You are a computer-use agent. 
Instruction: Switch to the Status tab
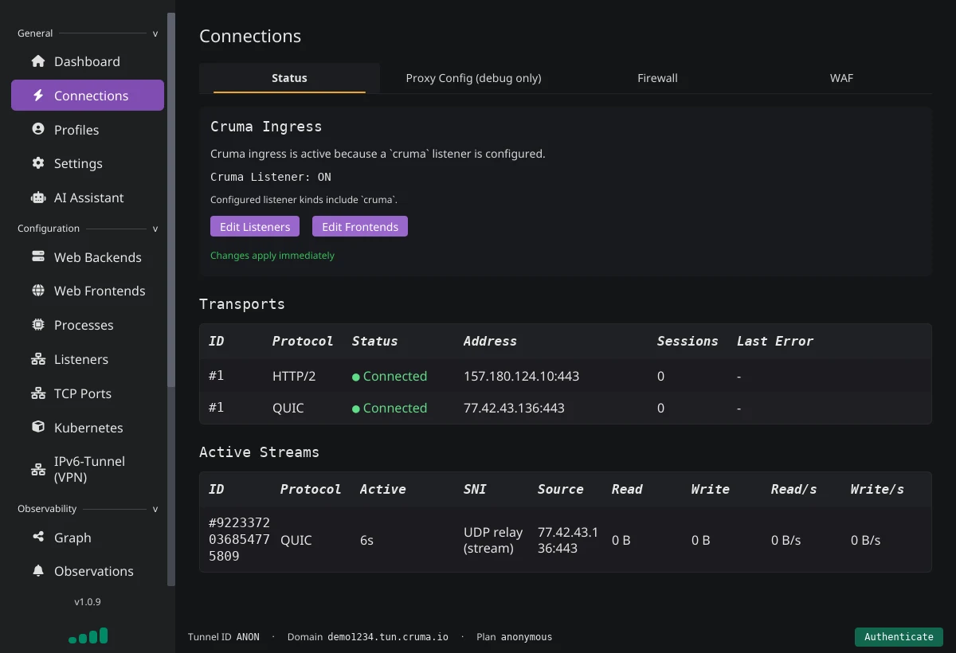(x=289, y=78)
